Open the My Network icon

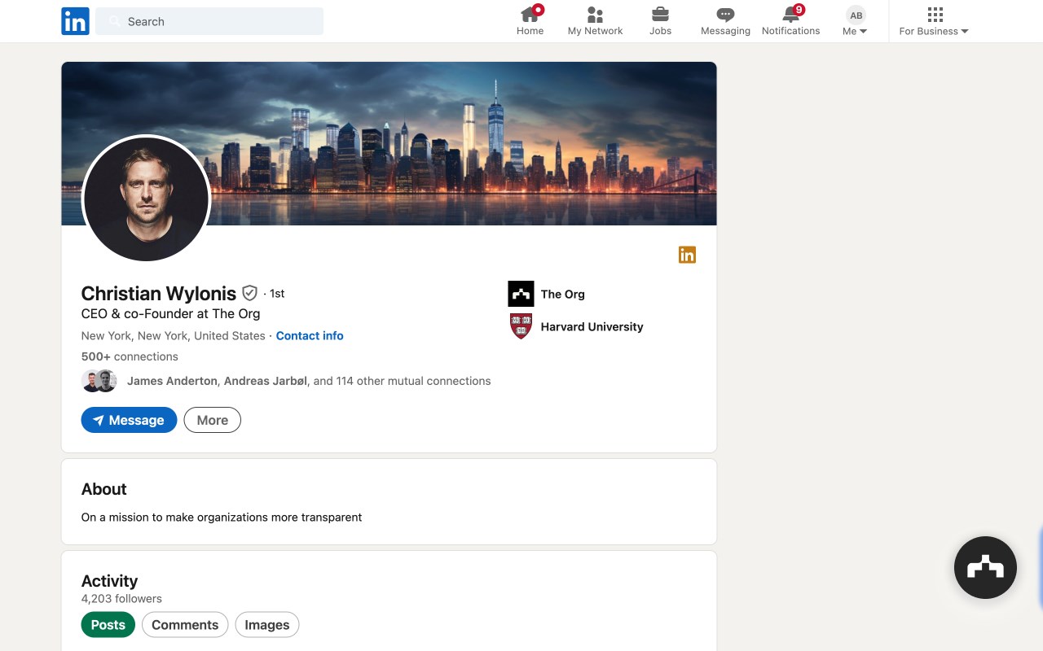pos(595,15)
